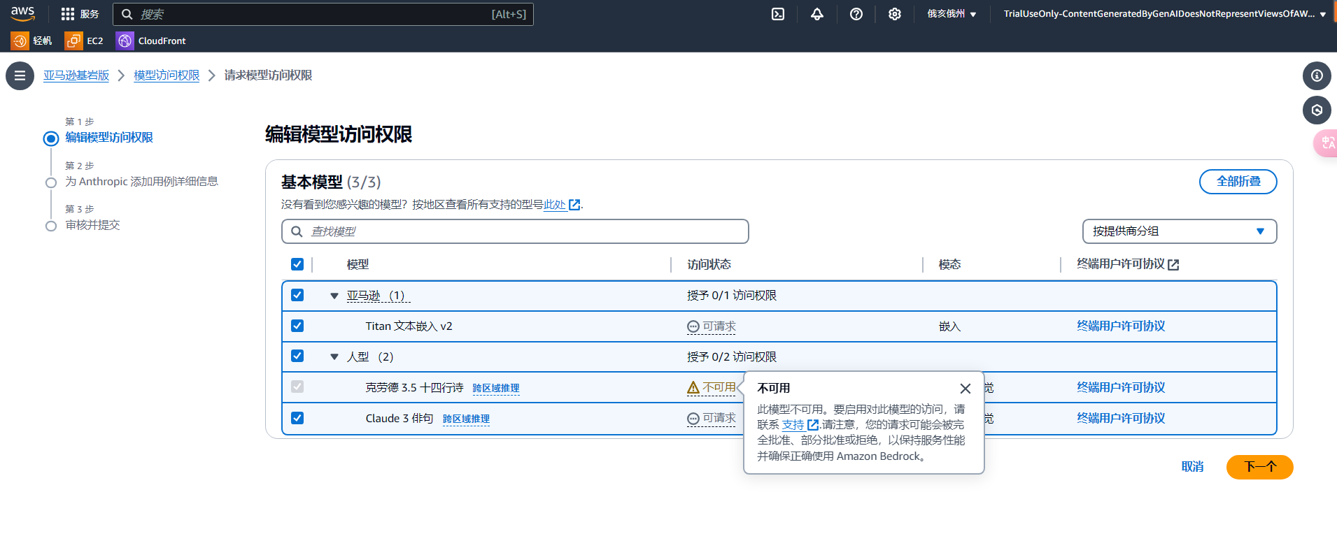1337x534 pixels.
Task: Collapse the 亚马逊 (1) group arrow
Action: click(334, 296)
